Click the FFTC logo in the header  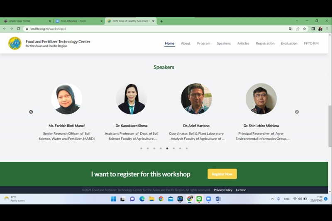[15, 43]
